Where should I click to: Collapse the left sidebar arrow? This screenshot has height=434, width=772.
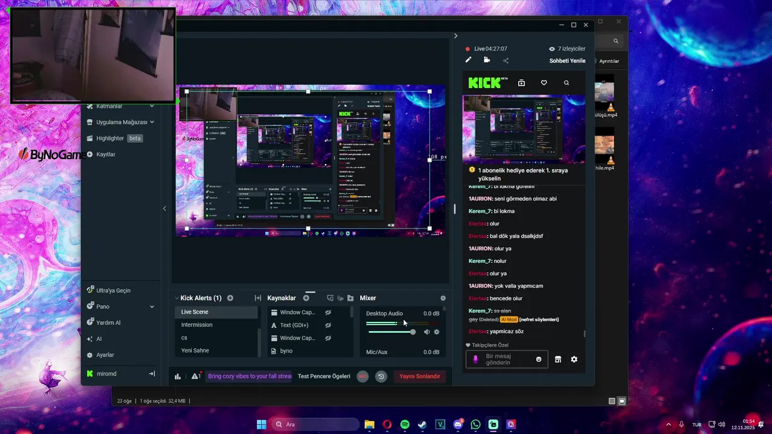(165, 209)
